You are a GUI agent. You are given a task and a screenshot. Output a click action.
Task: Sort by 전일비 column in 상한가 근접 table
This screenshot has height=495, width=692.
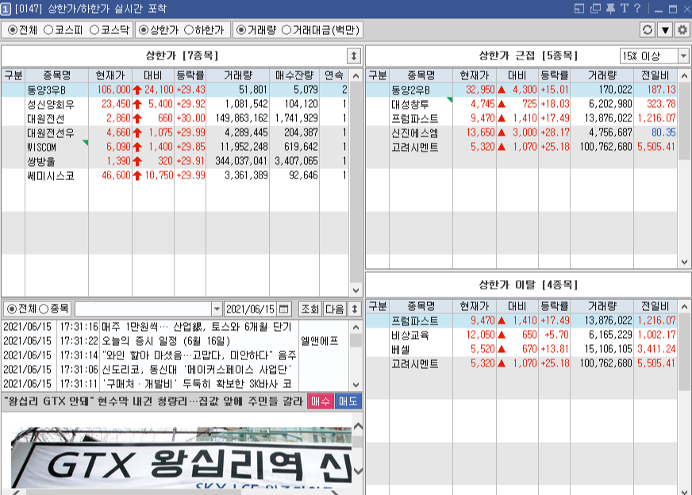(x=655, y=75)
